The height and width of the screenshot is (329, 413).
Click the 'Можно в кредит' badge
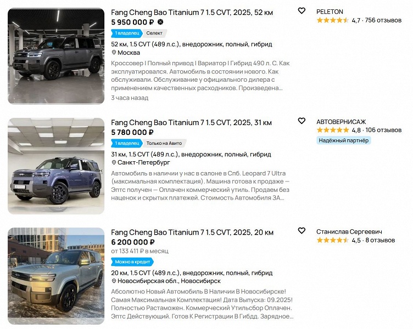pyautogui.click(x=132, y=262)
